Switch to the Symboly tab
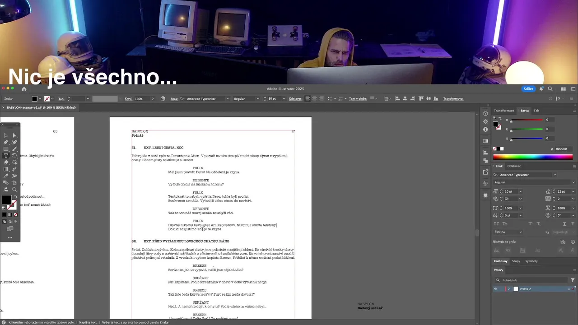 531,261
